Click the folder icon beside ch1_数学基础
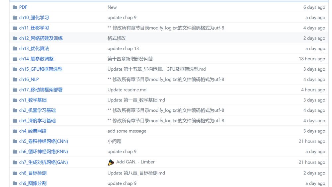Viewport: 332px width, 187px height. [x=15, y=100]
